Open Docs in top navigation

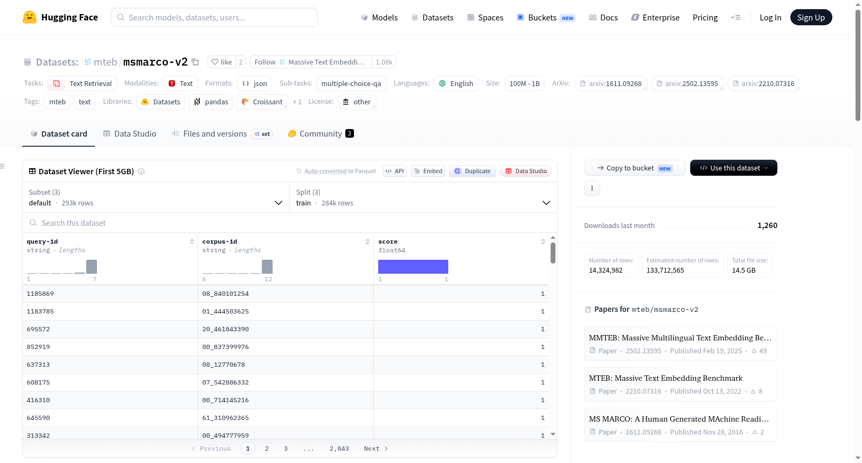[x=603, y=18]
